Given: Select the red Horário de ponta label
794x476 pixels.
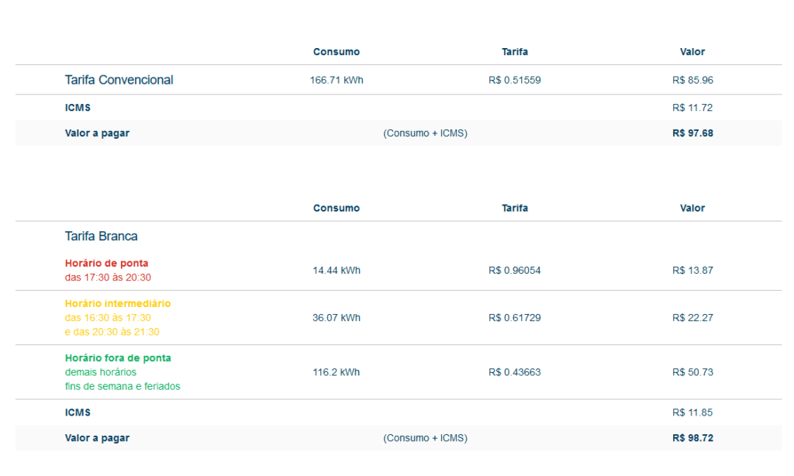Looking at the screenshot, I should click(x=106, y=264).
